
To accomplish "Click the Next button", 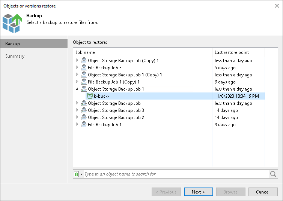I will click(198, 192).
